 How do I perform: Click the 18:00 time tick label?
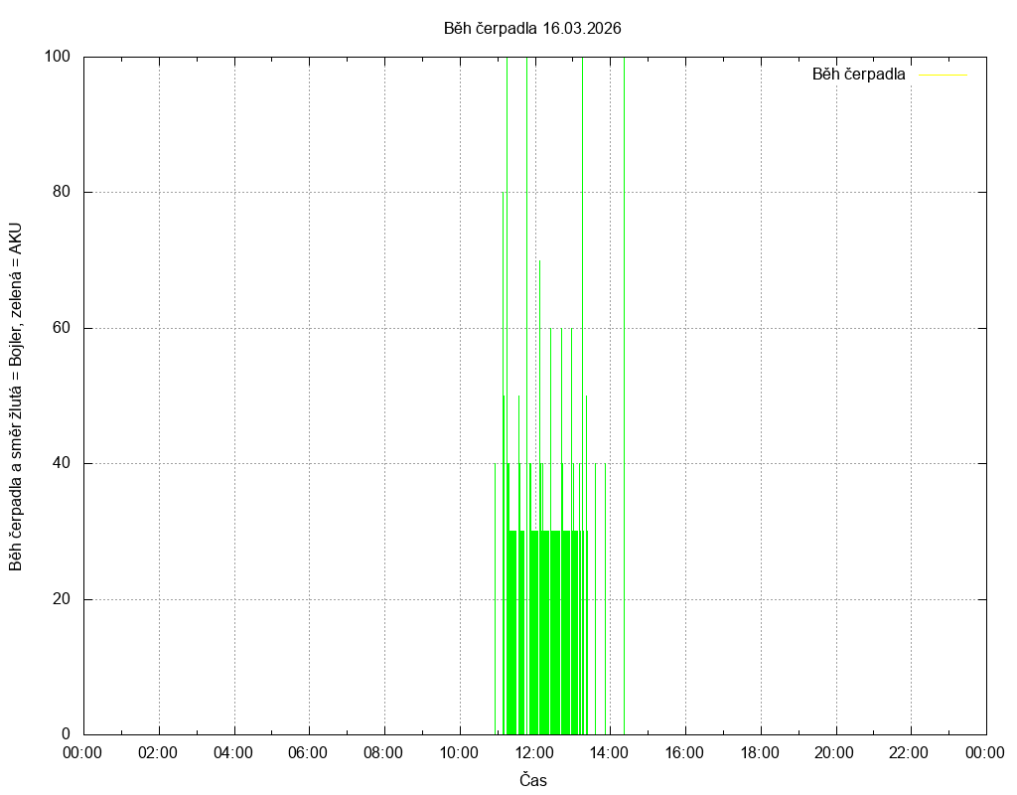[760, 752]
